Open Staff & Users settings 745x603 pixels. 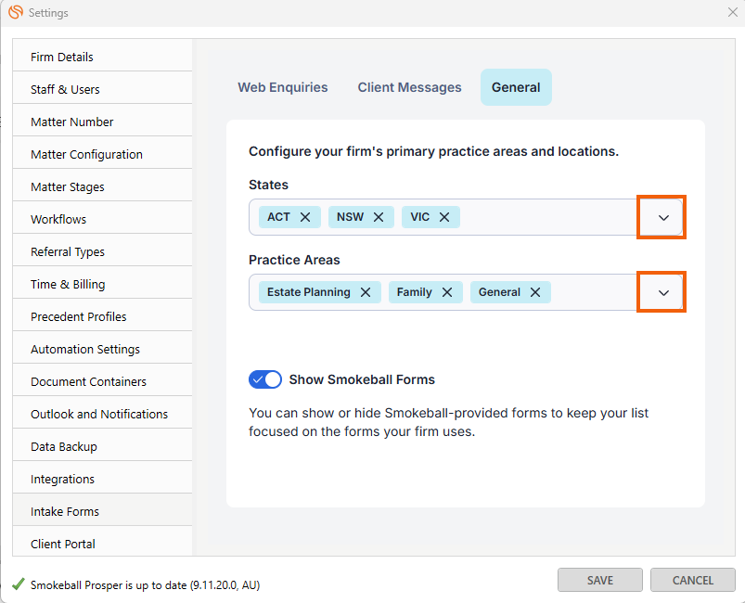65,89
